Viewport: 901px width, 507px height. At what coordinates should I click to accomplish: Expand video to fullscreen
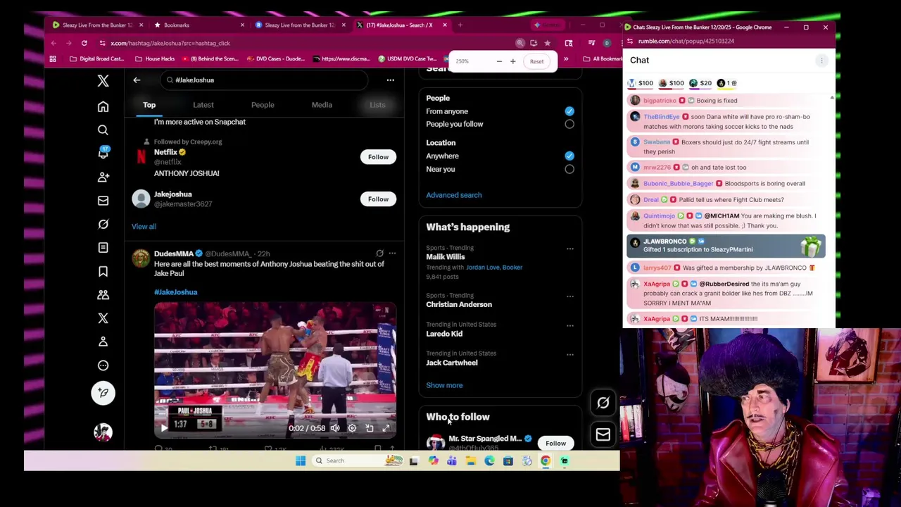tap(386, 428)
